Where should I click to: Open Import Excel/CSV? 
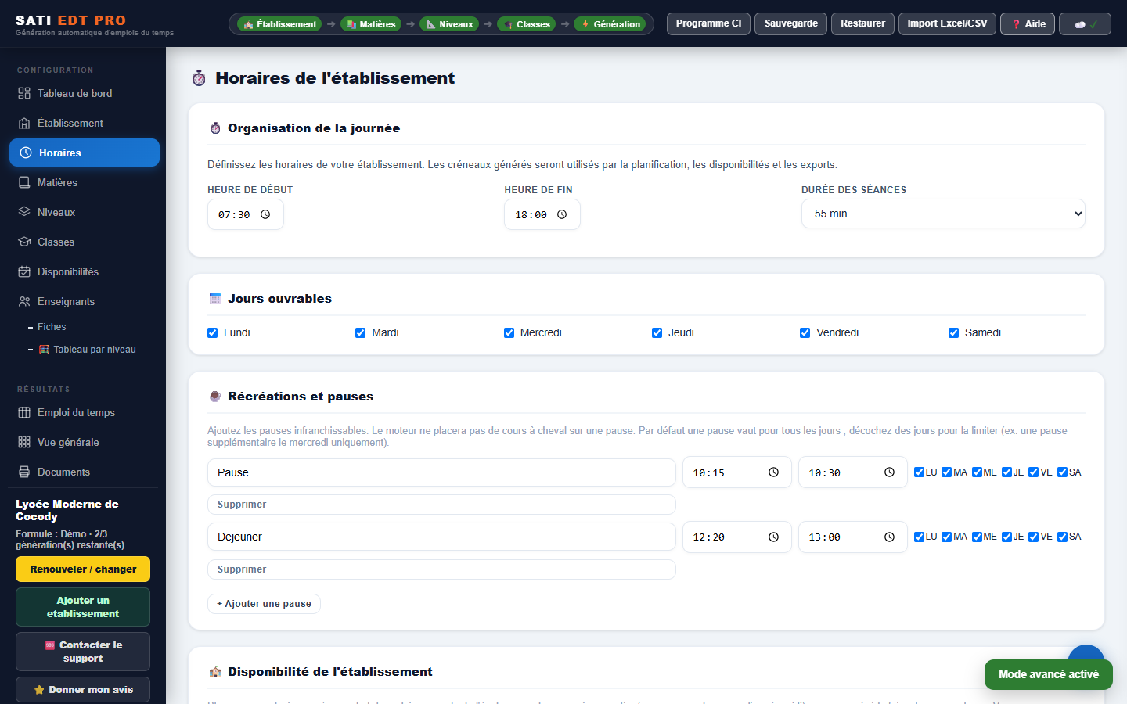948,24
